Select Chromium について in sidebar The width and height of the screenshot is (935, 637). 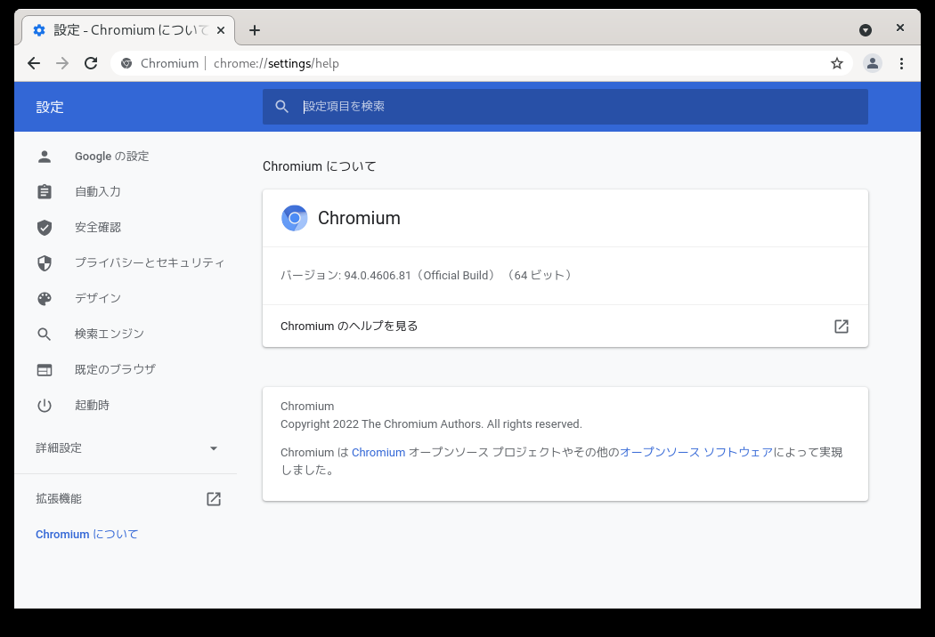[x=87, y=535]
